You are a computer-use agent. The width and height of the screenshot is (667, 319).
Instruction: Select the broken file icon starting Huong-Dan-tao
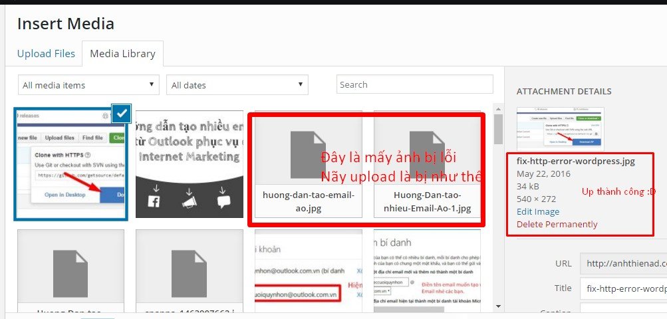[70, 272]
